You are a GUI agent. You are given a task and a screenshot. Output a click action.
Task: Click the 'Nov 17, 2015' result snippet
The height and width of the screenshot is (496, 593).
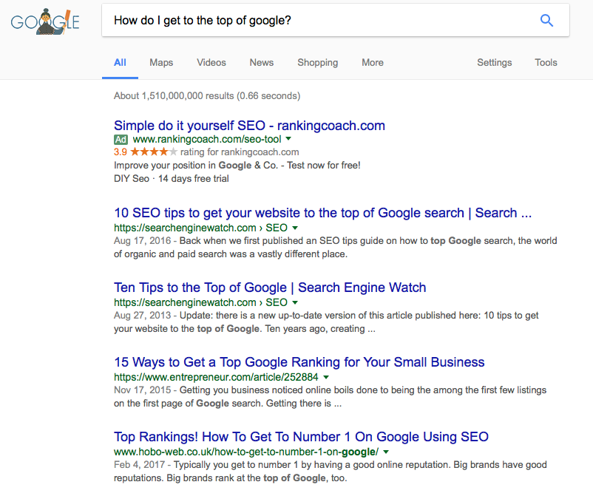(x=331, y=396)
